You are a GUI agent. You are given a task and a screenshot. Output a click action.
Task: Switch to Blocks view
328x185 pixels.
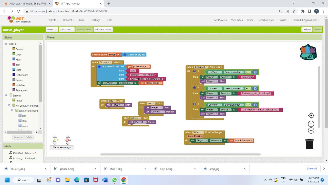coord(317,30)
